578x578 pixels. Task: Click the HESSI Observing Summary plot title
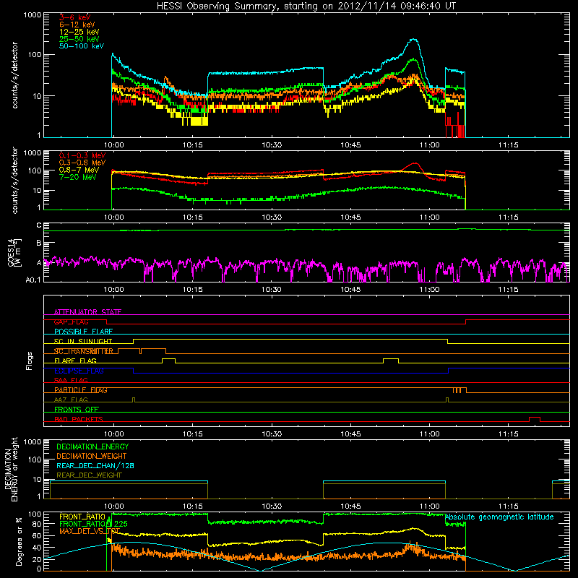pyautogui.click(x=306, y=6)
